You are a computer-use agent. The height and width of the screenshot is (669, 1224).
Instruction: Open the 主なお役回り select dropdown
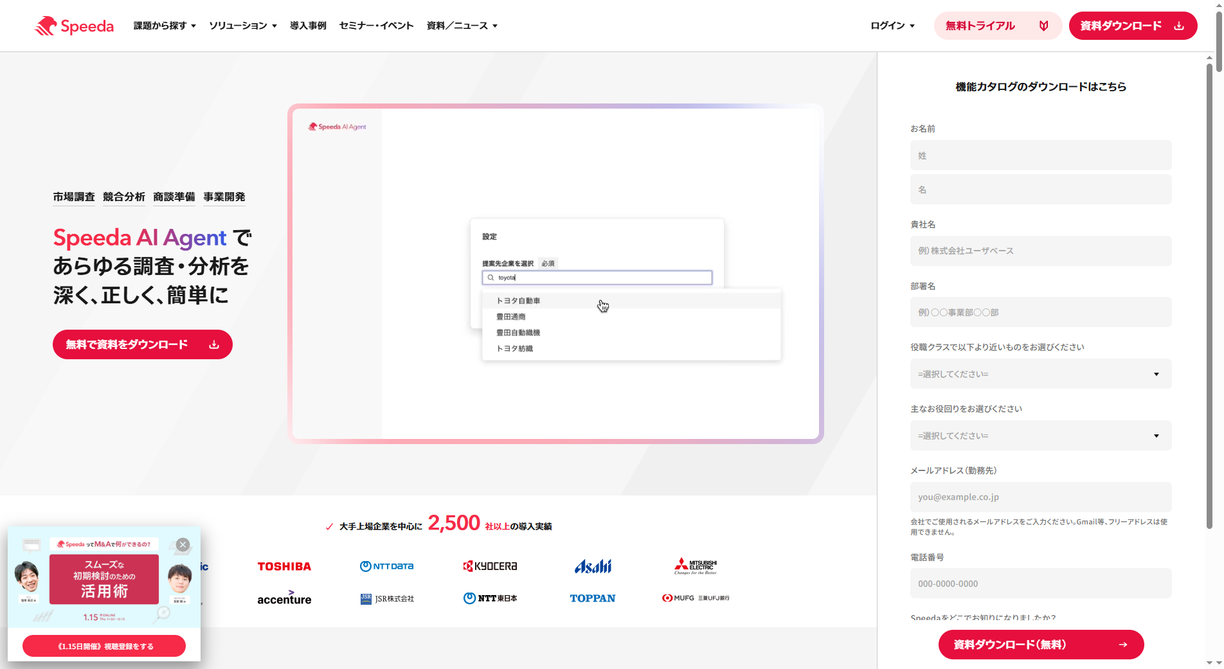(x=1041, y=436)
